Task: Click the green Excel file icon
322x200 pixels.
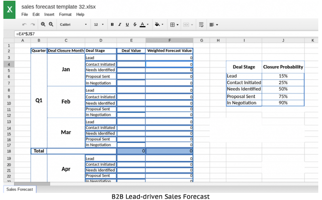Action: pyautogui.click(x=10, y=10)
